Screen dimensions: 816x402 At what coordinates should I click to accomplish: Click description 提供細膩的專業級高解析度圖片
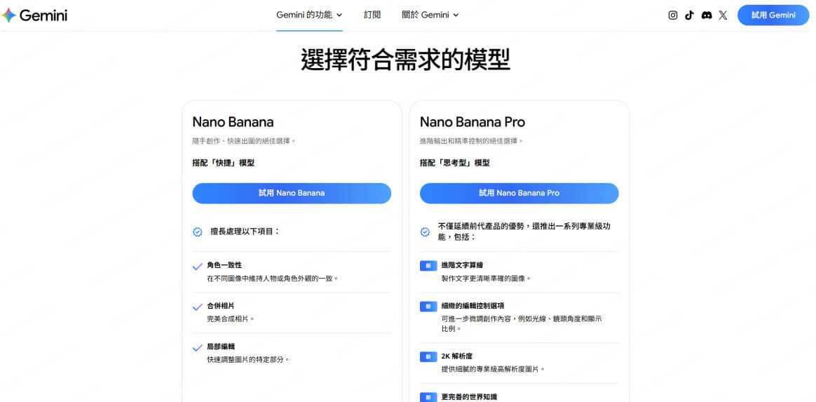pos(493,369)
